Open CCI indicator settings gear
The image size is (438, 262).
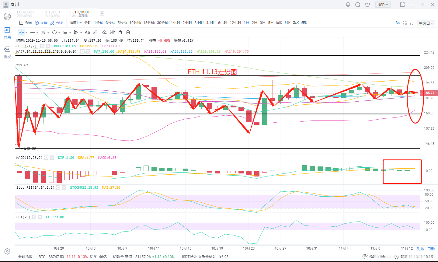point(34,217)
